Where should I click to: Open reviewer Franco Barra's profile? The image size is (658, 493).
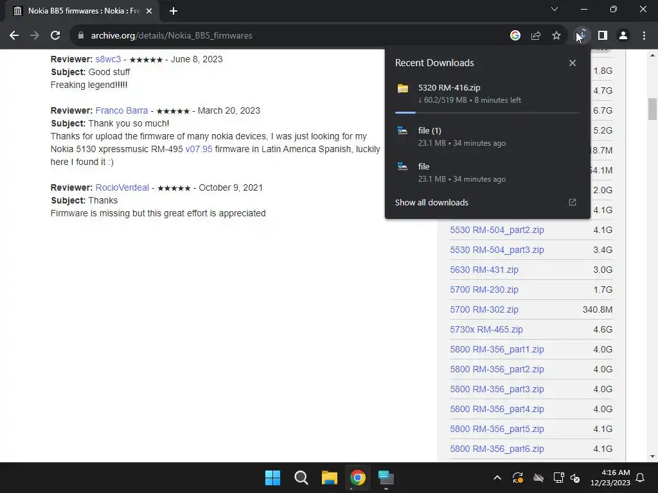121,110
